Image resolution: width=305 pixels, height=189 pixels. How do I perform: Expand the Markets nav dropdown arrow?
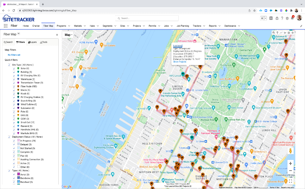85,26
